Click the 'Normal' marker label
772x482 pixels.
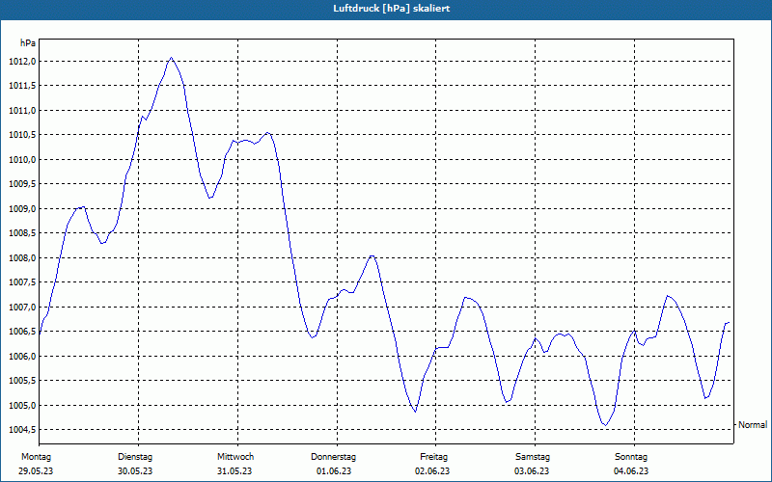coord(753,425)
